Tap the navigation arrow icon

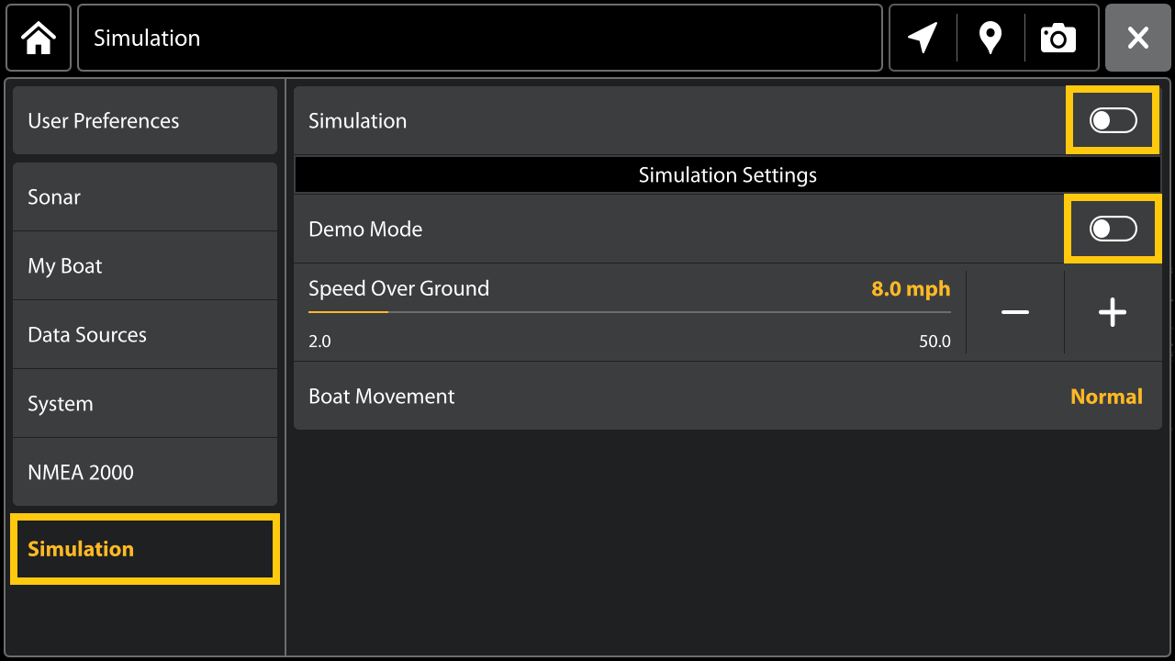[923, 38]
